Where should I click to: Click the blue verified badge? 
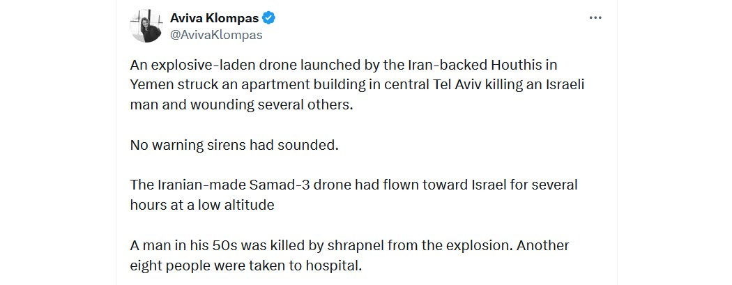point(269,18)
